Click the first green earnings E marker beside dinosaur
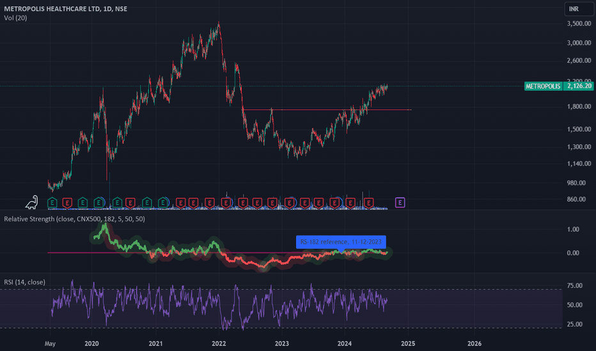 (52, 203)
